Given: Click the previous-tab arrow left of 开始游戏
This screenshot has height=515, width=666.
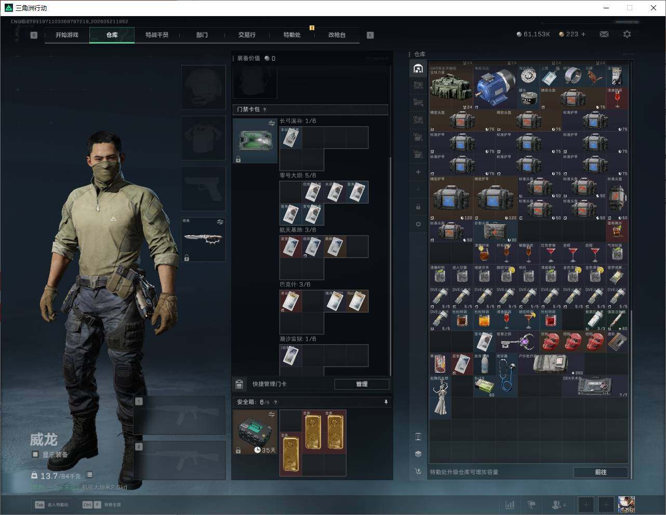Looking at the screenshot, I should coord(34,35).
